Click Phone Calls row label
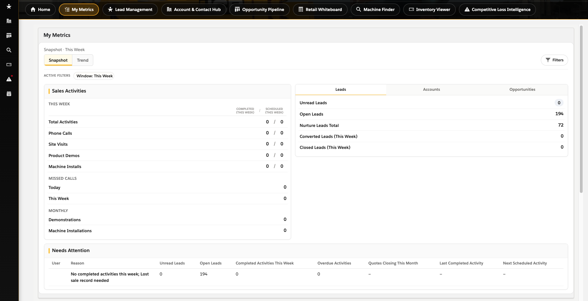 (x=60, y=133)
